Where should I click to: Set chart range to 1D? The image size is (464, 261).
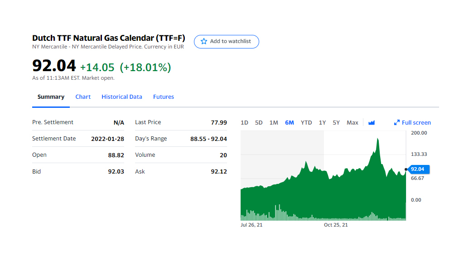pyautogui.click(x=244, y=122)
